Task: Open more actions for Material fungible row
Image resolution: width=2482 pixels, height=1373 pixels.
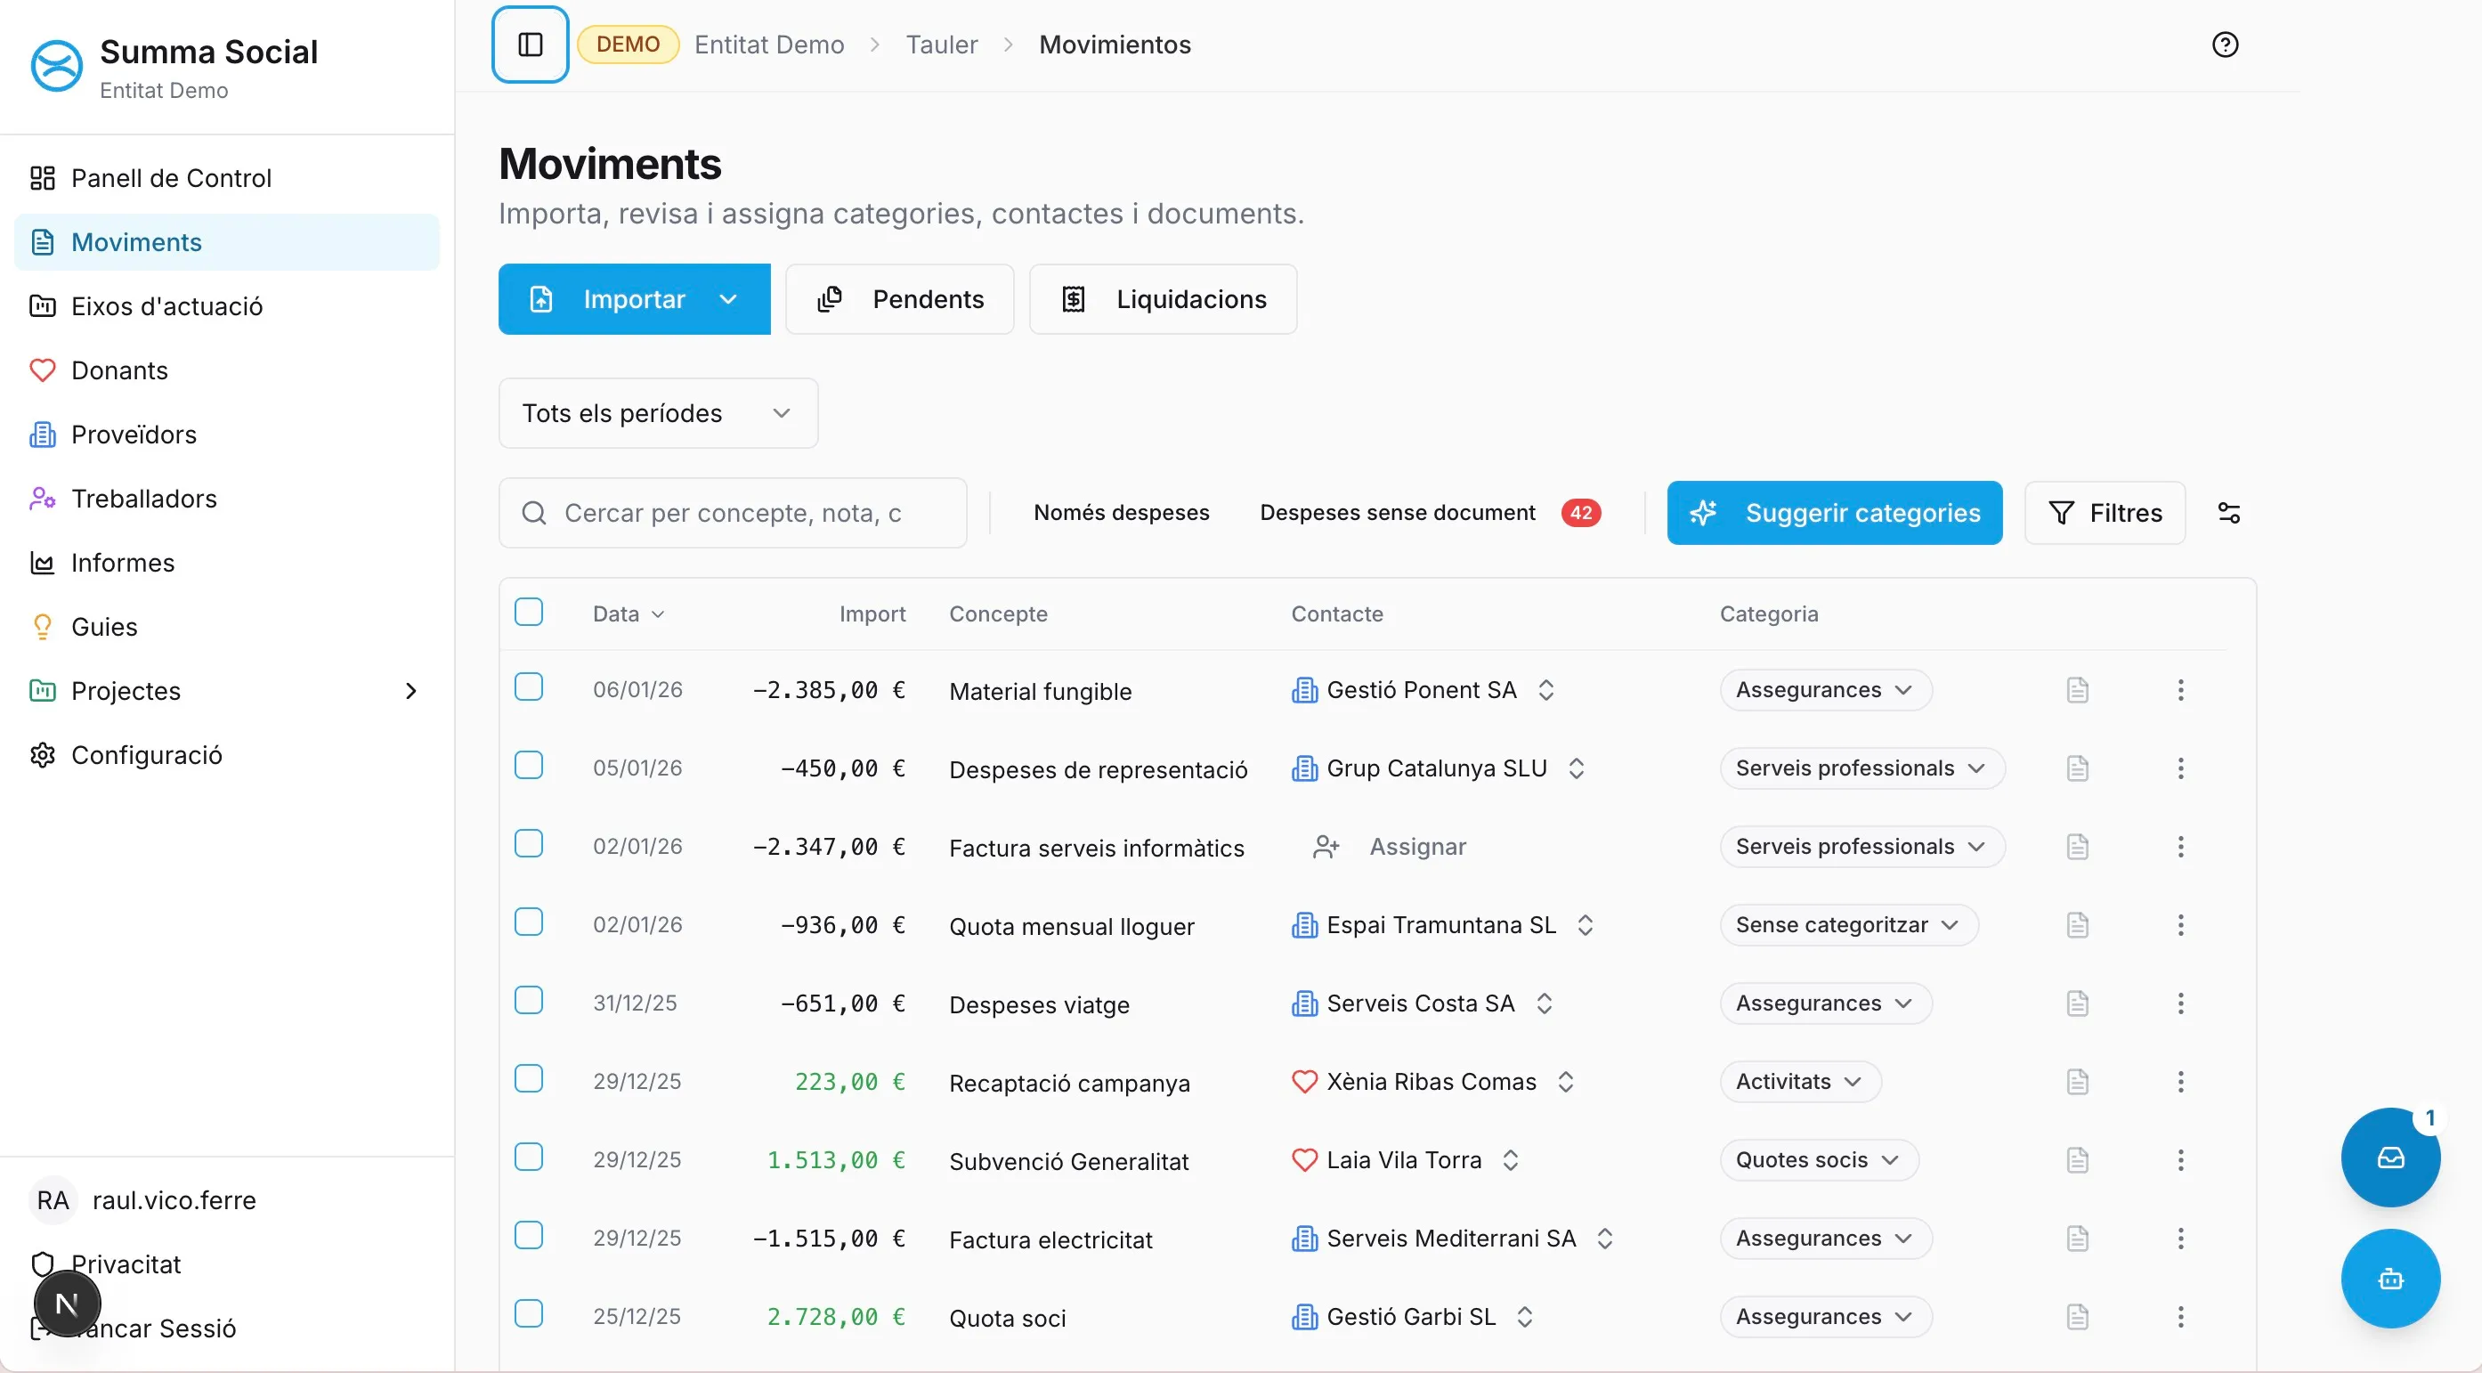Action: tap(2180, 690)
